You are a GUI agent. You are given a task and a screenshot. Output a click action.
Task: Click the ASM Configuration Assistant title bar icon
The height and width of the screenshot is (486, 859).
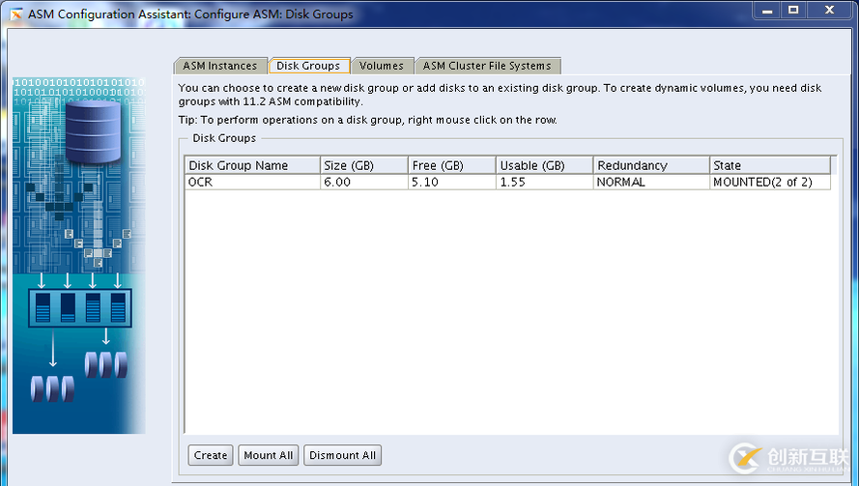coord(16,14)
